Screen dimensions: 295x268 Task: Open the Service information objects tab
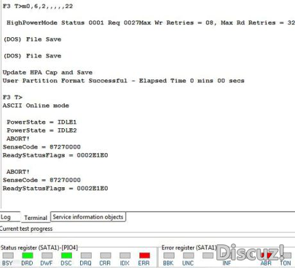click(88, 217)
